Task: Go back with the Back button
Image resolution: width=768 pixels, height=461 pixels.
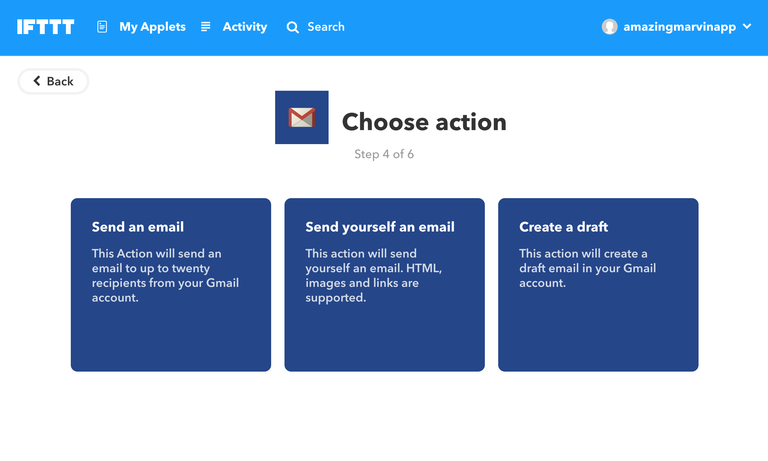Action: coord(53,81)
